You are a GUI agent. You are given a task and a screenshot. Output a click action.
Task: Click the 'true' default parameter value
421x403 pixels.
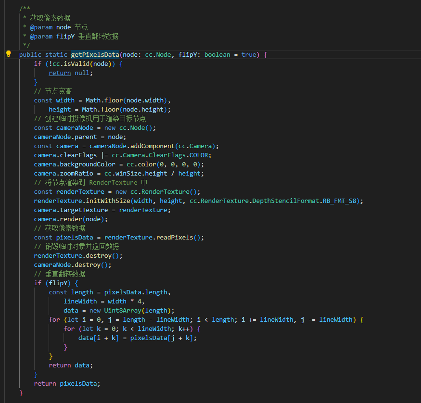tap(249, 55)
